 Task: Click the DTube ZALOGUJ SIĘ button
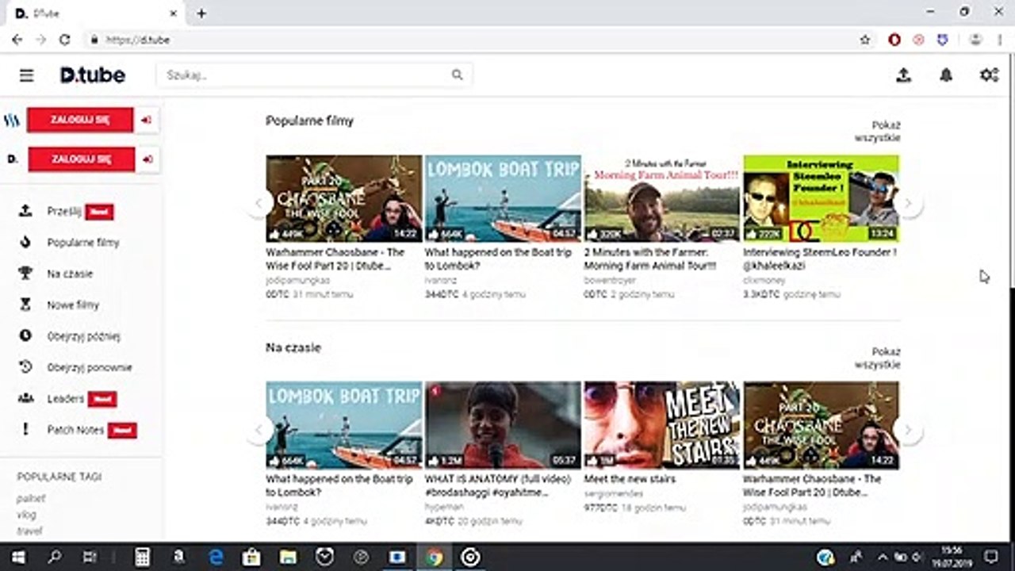[x=80, y=159]
